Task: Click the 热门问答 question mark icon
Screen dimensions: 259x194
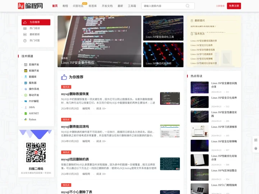Action: [x=25, y=41]
